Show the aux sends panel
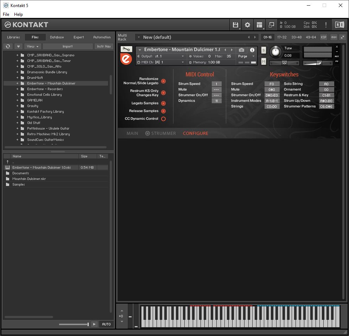349x336 pixels. [x=334, y=37]
